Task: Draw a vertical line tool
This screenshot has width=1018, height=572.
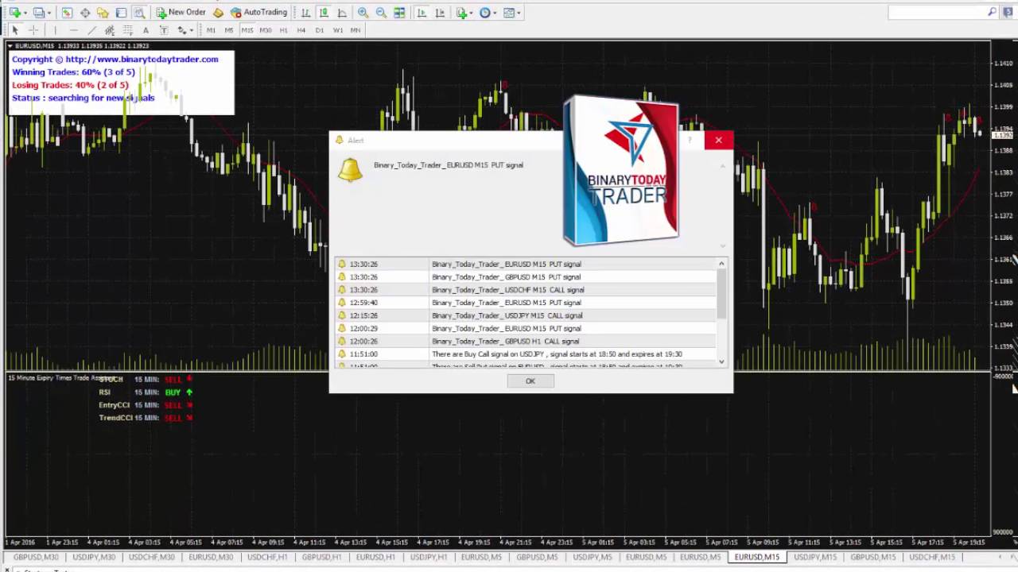Action: [x=55, y=30]
